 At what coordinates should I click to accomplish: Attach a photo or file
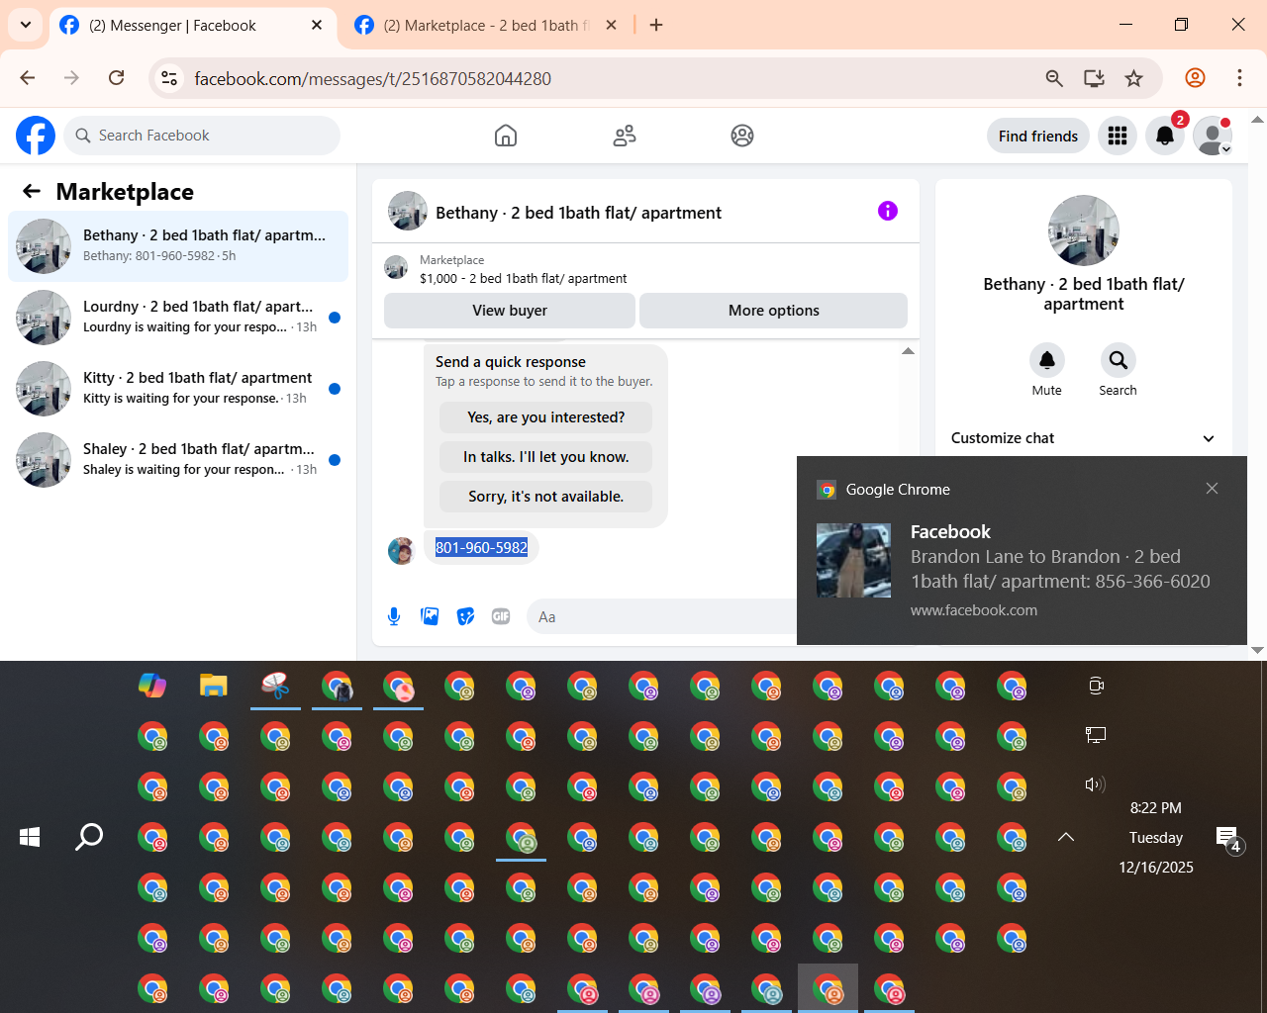pyautogui.click(x=430, y=616)
